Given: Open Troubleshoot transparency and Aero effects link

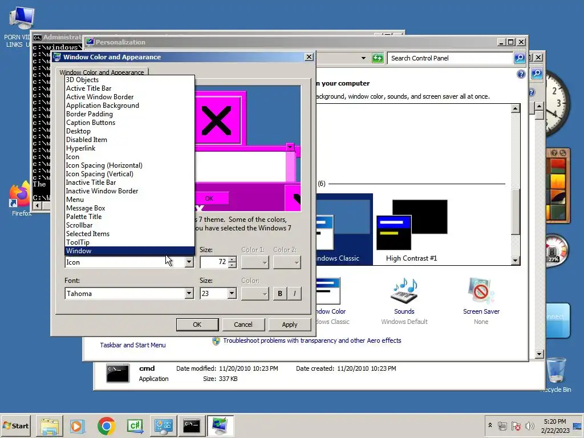Looking at the screenshot, I should (312, 340).
